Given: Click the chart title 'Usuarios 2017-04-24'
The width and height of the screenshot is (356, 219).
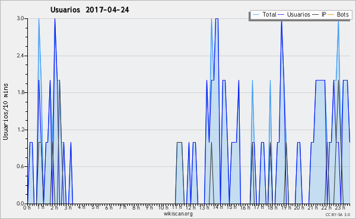Looking at the screenshot, I should point(90,10).
